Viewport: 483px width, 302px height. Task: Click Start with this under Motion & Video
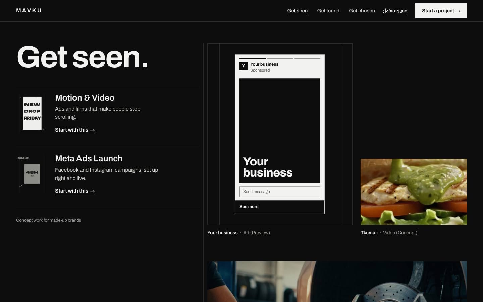coord(75,130)
